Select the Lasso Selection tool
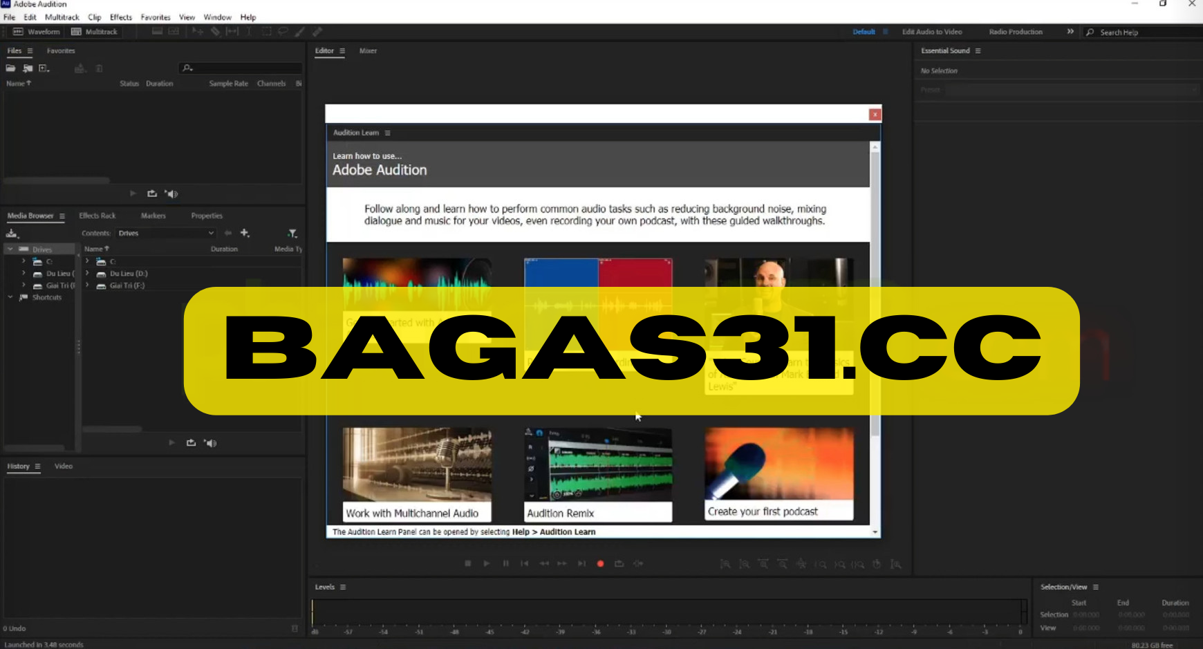The image size is (1203, 649). tap(283, 31)
